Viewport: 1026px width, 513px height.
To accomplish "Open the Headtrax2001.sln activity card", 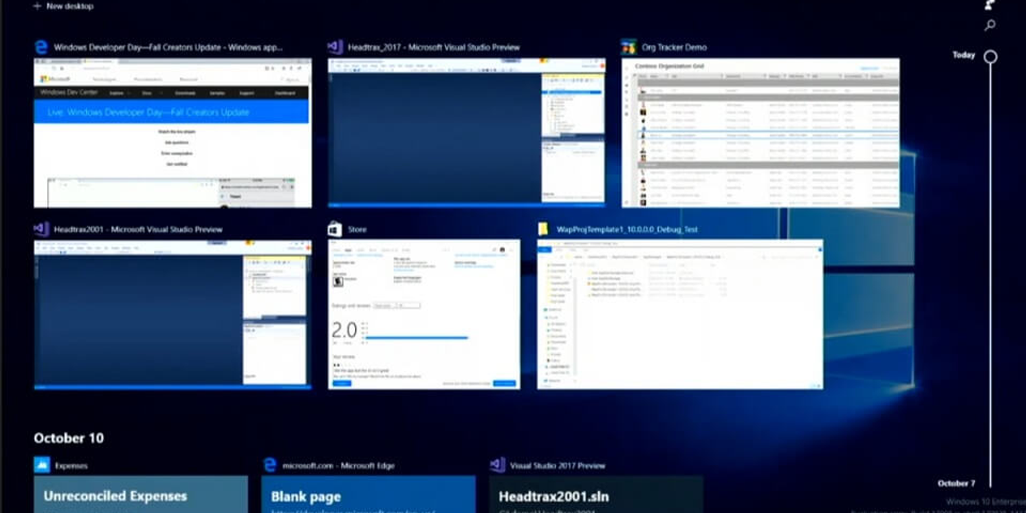I will coord(596,494).
